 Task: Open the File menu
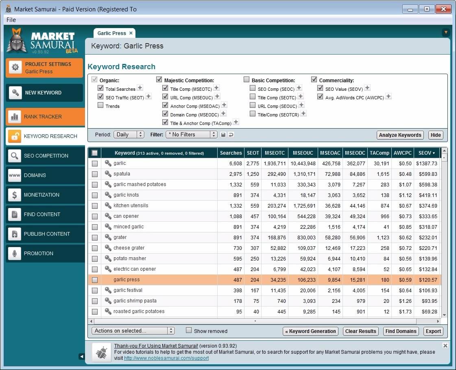[11, 20]
